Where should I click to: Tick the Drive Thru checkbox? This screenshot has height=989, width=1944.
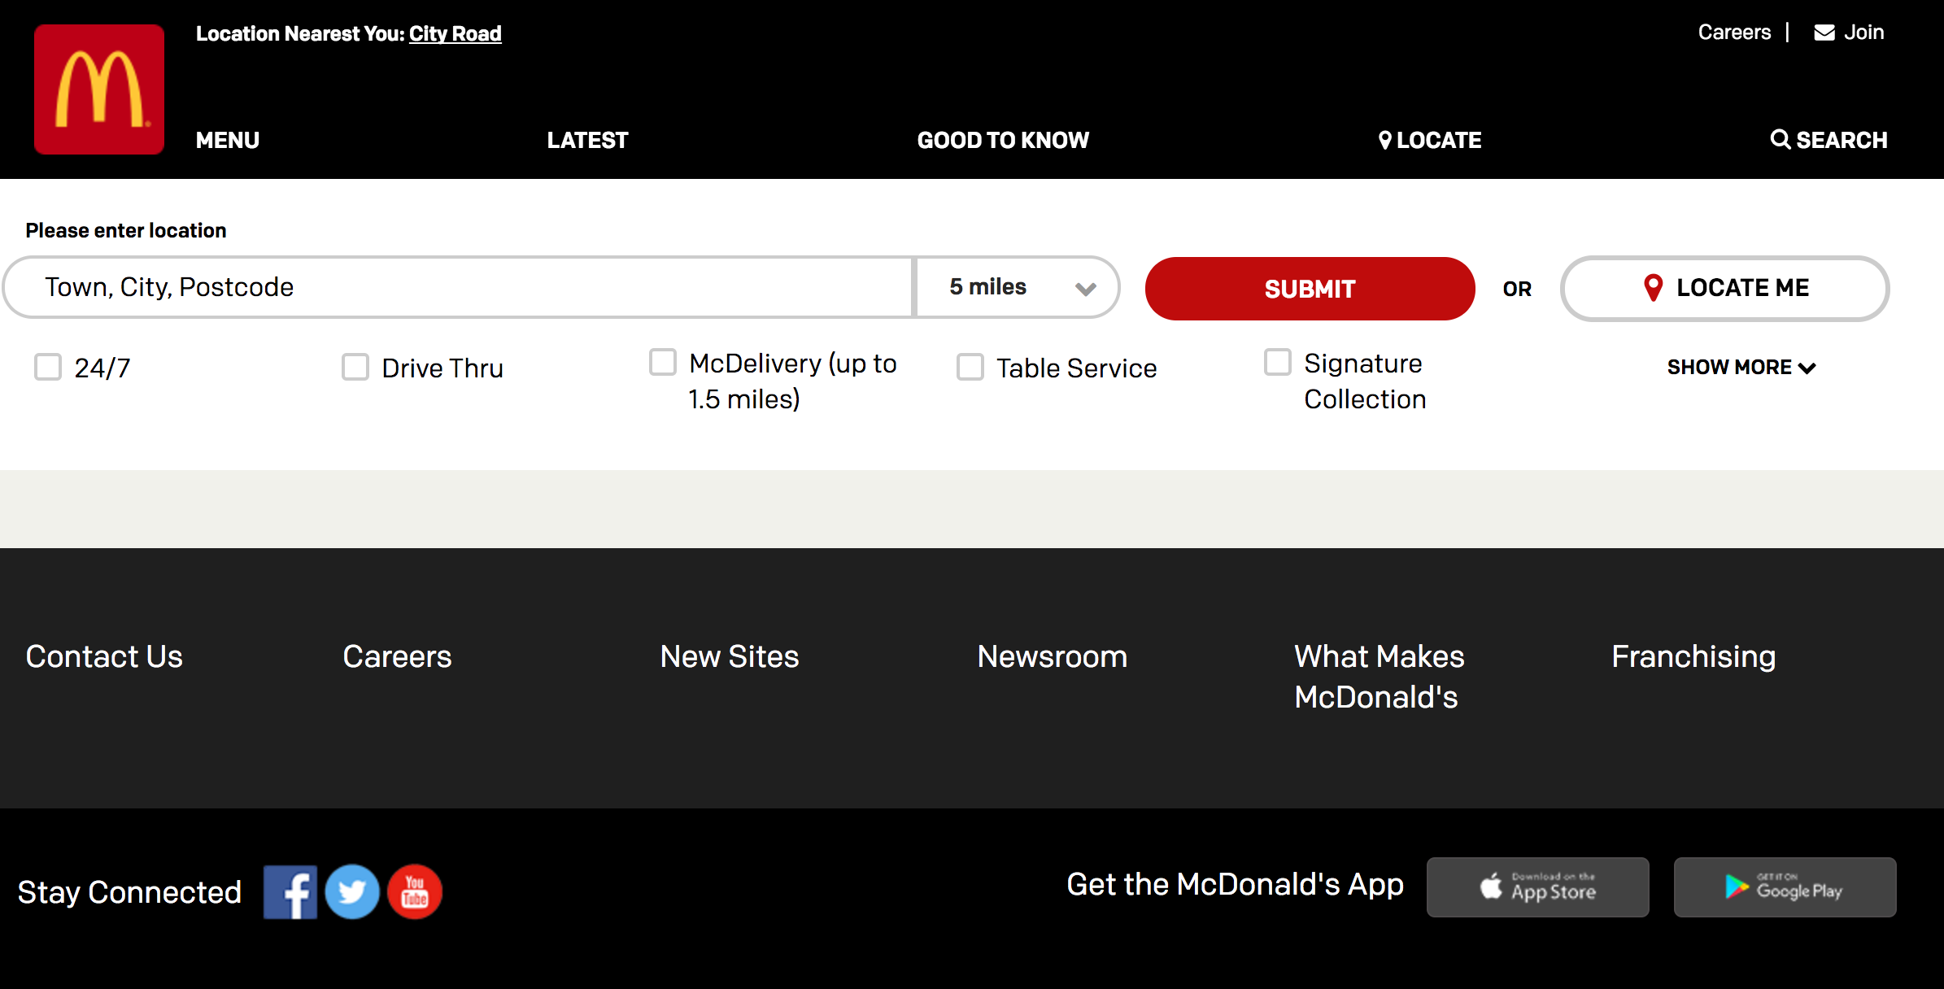click(355, 367)
